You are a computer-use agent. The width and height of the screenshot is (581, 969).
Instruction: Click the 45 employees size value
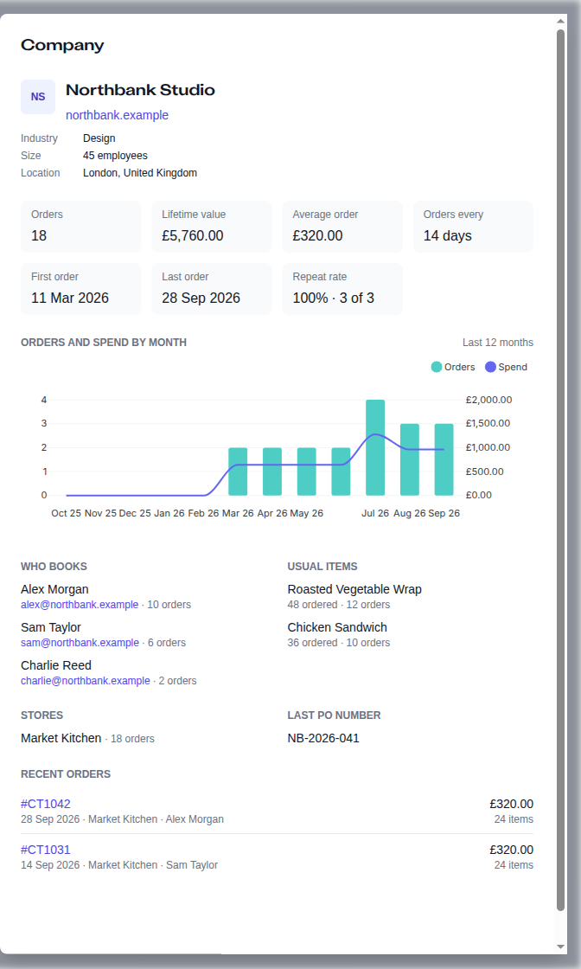[116, 156]
